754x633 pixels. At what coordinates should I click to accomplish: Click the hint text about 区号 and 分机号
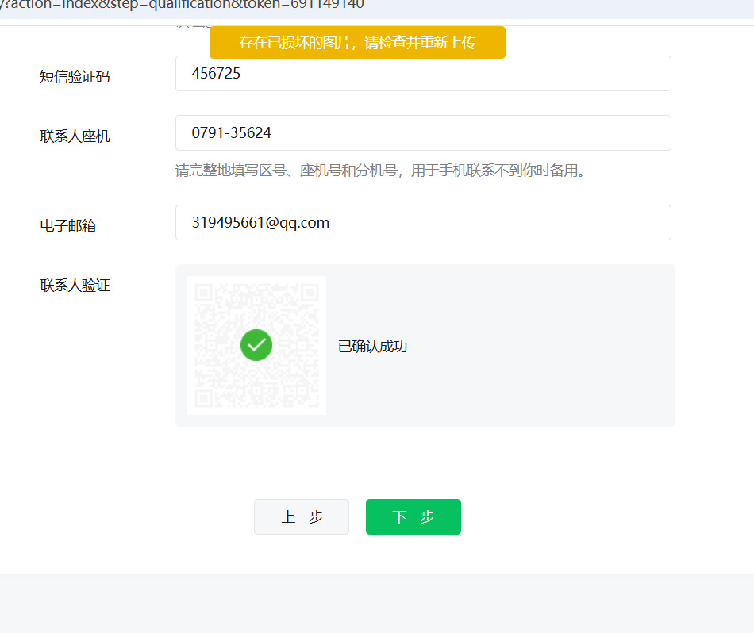(380, 171)
